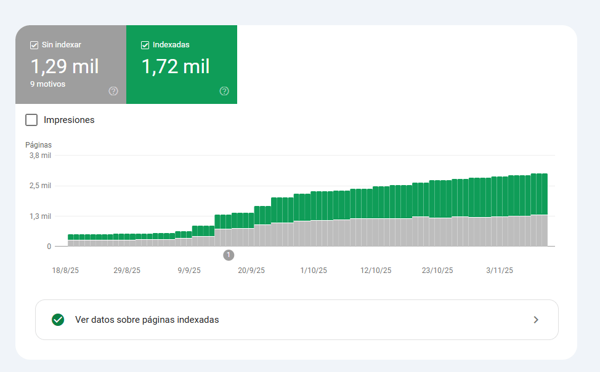Uncheck the Indexadas checkbox
600x372 pixels.
tap(145, 45)
